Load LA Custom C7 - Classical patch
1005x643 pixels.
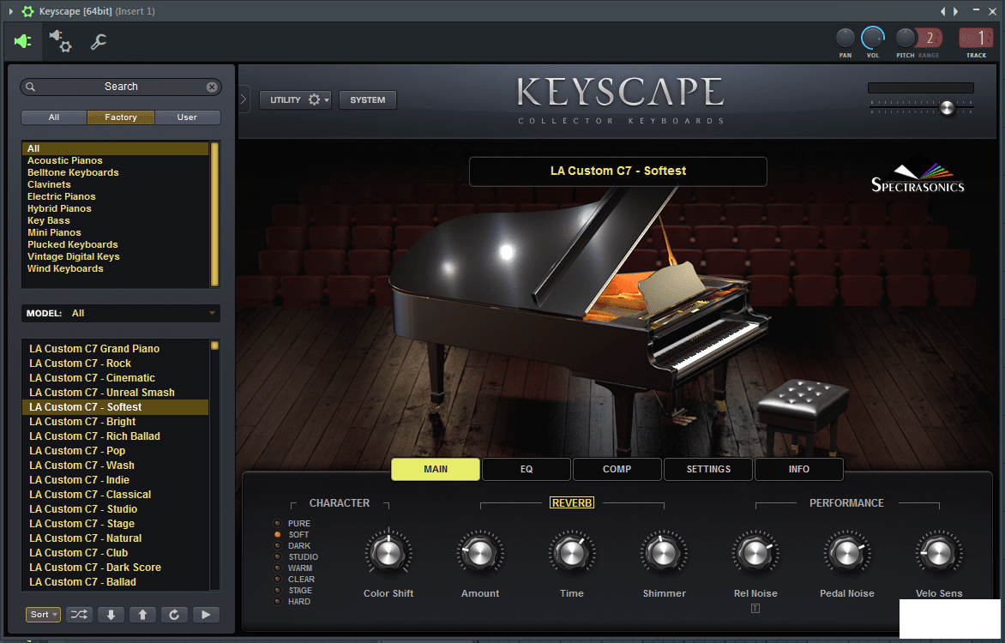(90, 495)
